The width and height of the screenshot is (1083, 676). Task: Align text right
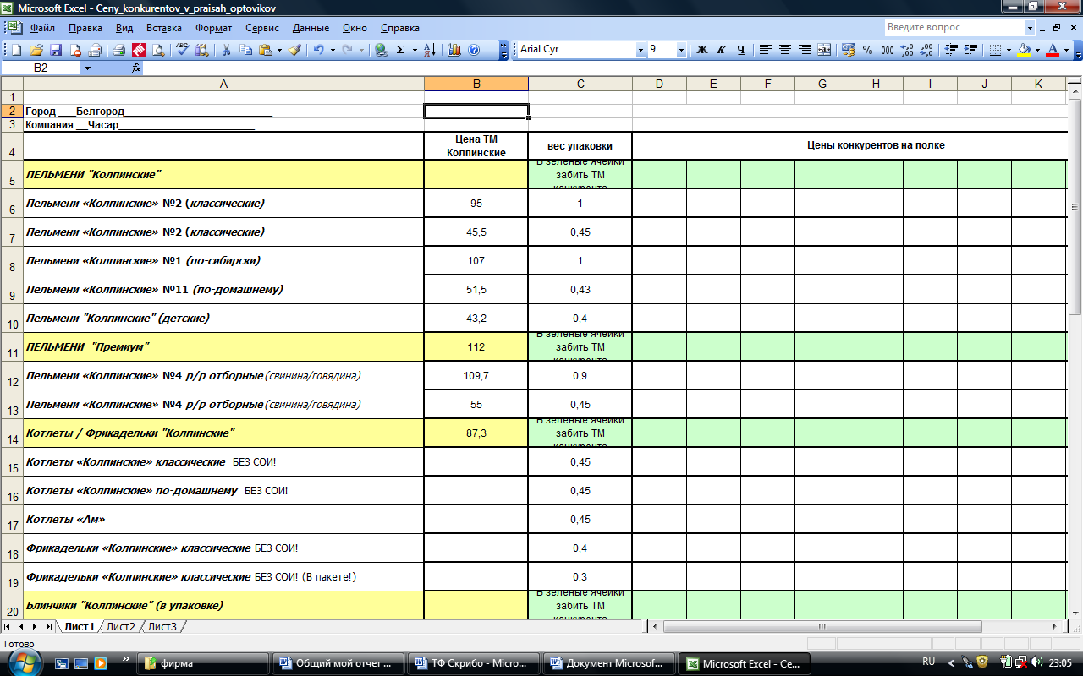click(x=804, y=50)
